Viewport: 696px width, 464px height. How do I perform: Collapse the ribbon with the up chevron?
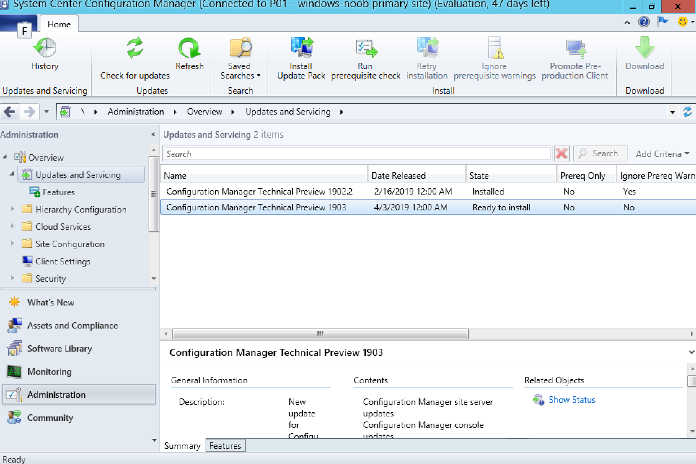click(627, 22)
